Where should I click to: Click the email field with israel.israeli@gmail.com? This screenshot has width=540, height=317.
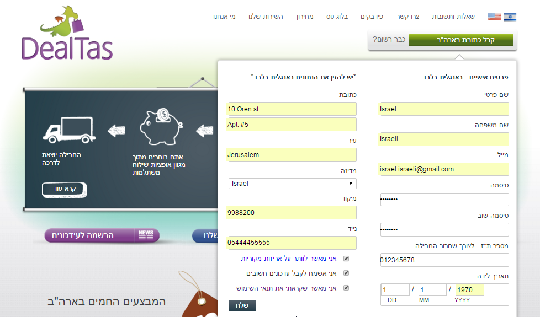(444, 169)
